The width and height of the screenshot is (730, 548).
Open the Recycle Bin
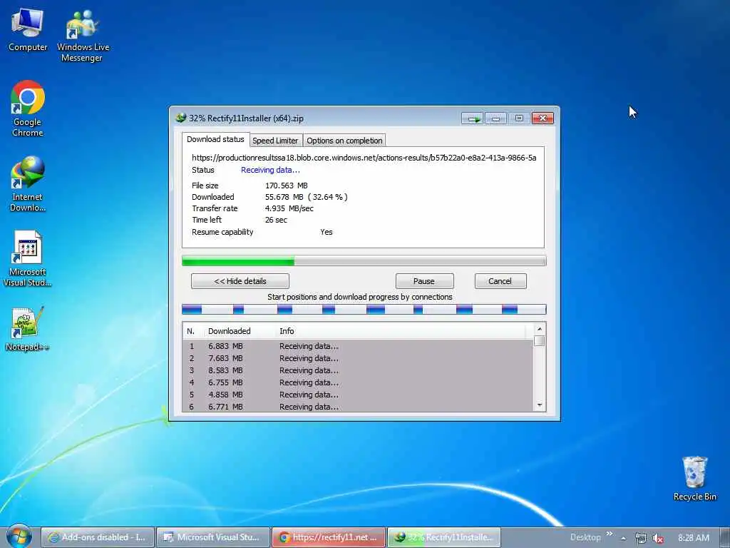pos(694,478)
